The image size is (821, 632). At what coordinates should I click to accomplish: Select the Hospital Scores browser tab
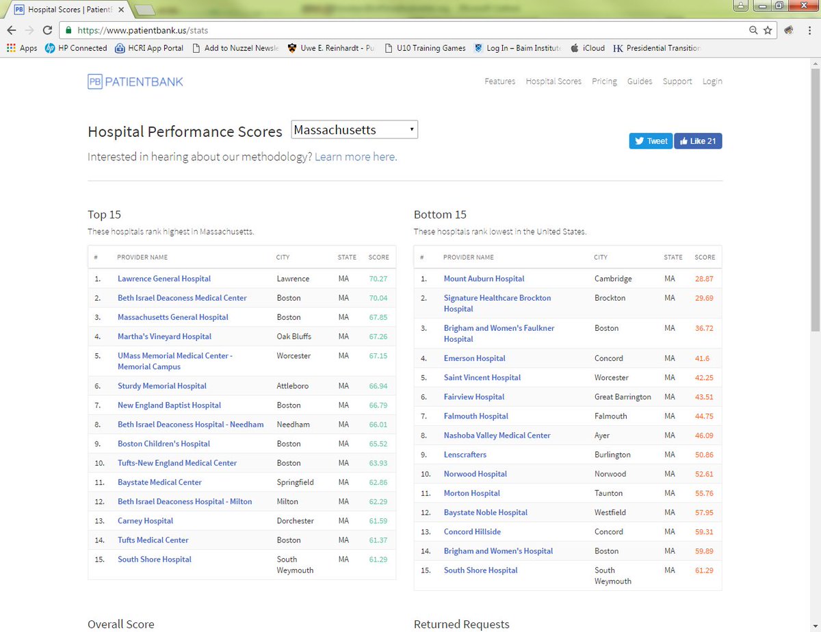pos(68,10)
